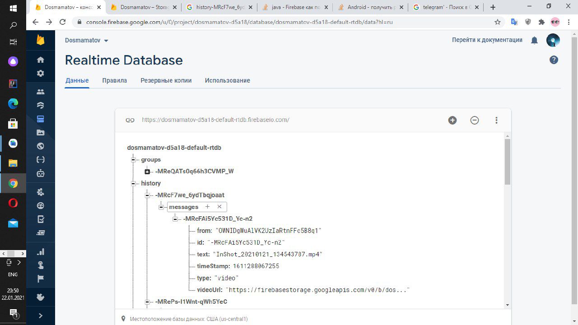Open Dosmamatov project dropdown
578x325 pixels.
point(87,40)
